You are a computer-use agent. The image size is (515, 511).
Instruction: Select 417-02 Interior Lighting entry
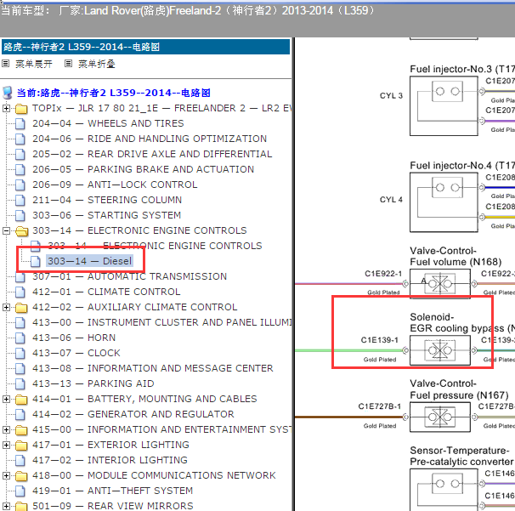[110, 460]
